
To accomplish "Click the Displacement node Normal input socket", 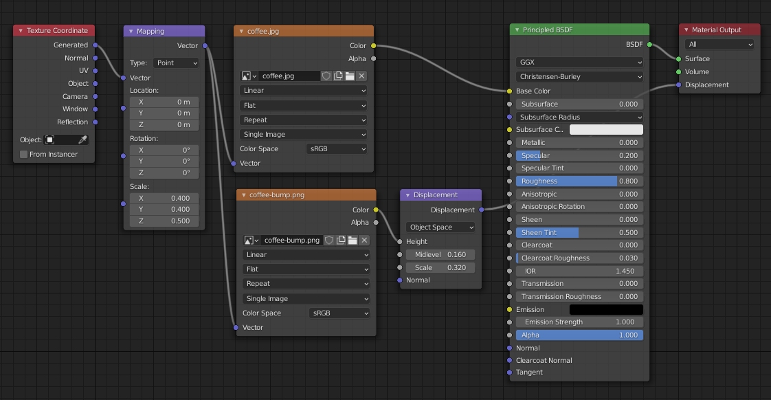I will (x=400, y=280).
